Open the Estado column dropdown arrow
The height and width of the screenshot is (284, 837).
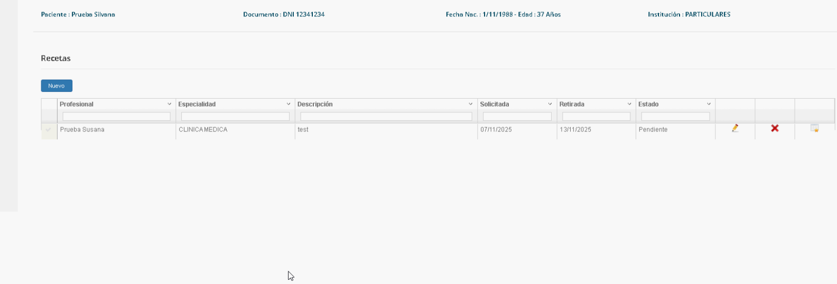click(709, 105)
